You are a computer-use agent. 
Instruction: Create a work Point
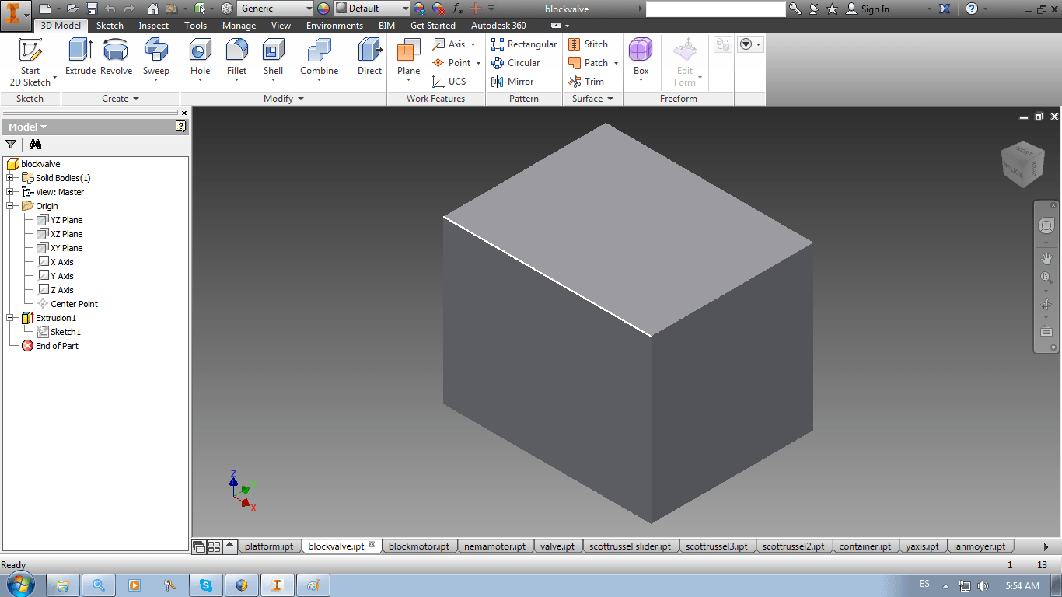(452, 63)
